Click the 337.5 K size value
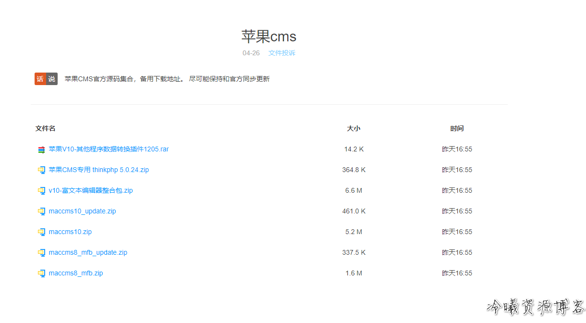The height and width of the screenshot is (323, 586). pos(354,252)
